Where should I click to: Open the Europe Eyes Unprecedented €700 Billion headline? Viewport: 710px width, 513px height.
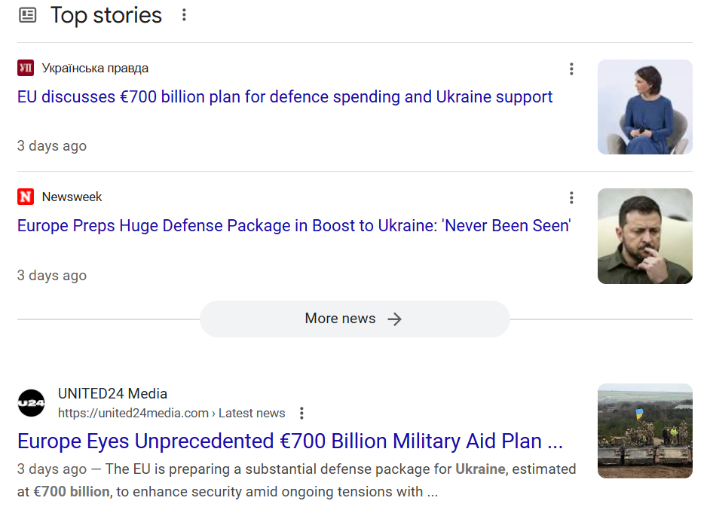pyautogui.click(x=290, y=441)
